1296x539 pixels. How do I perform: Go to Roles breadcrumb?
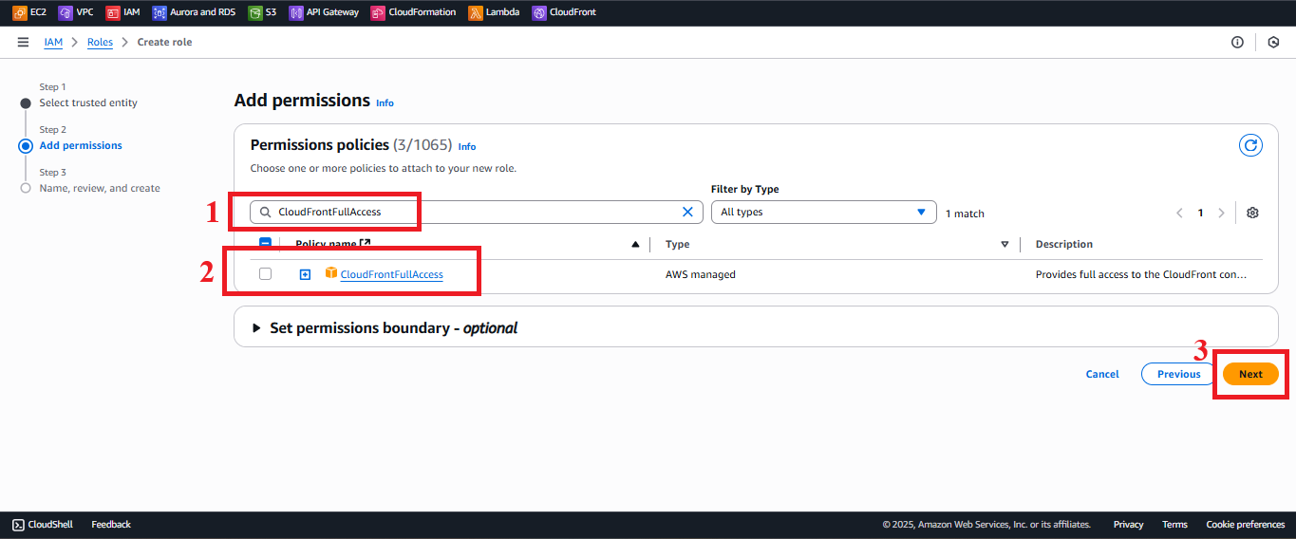click(x=100, y=42)
